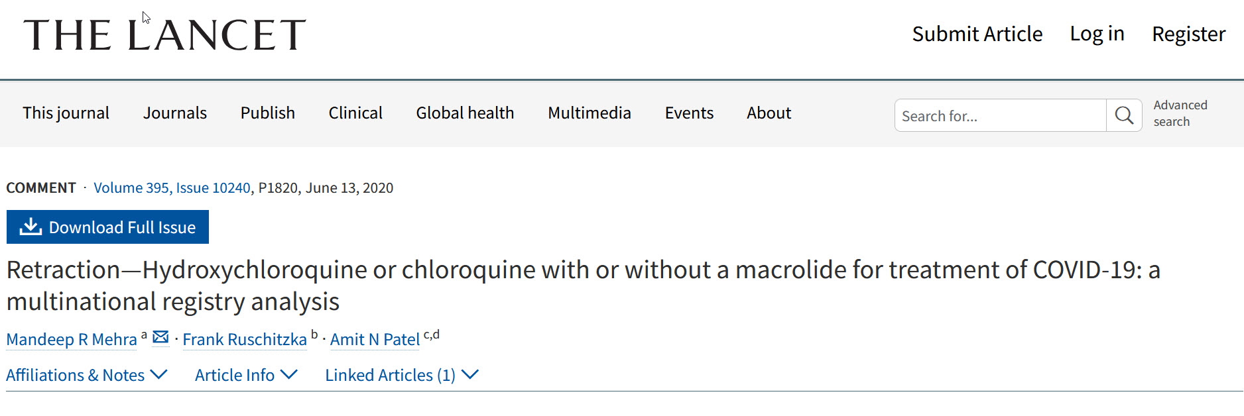Open Volume 395, Issue 10240 link
1244x416 pixels.
pos(172,188)
